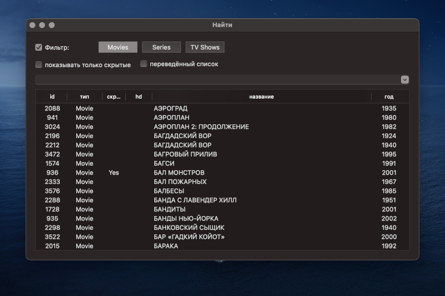The height and width of the screenshot is (296, 445).
Task: Click year cell 1995
Action: pos(389,154)
